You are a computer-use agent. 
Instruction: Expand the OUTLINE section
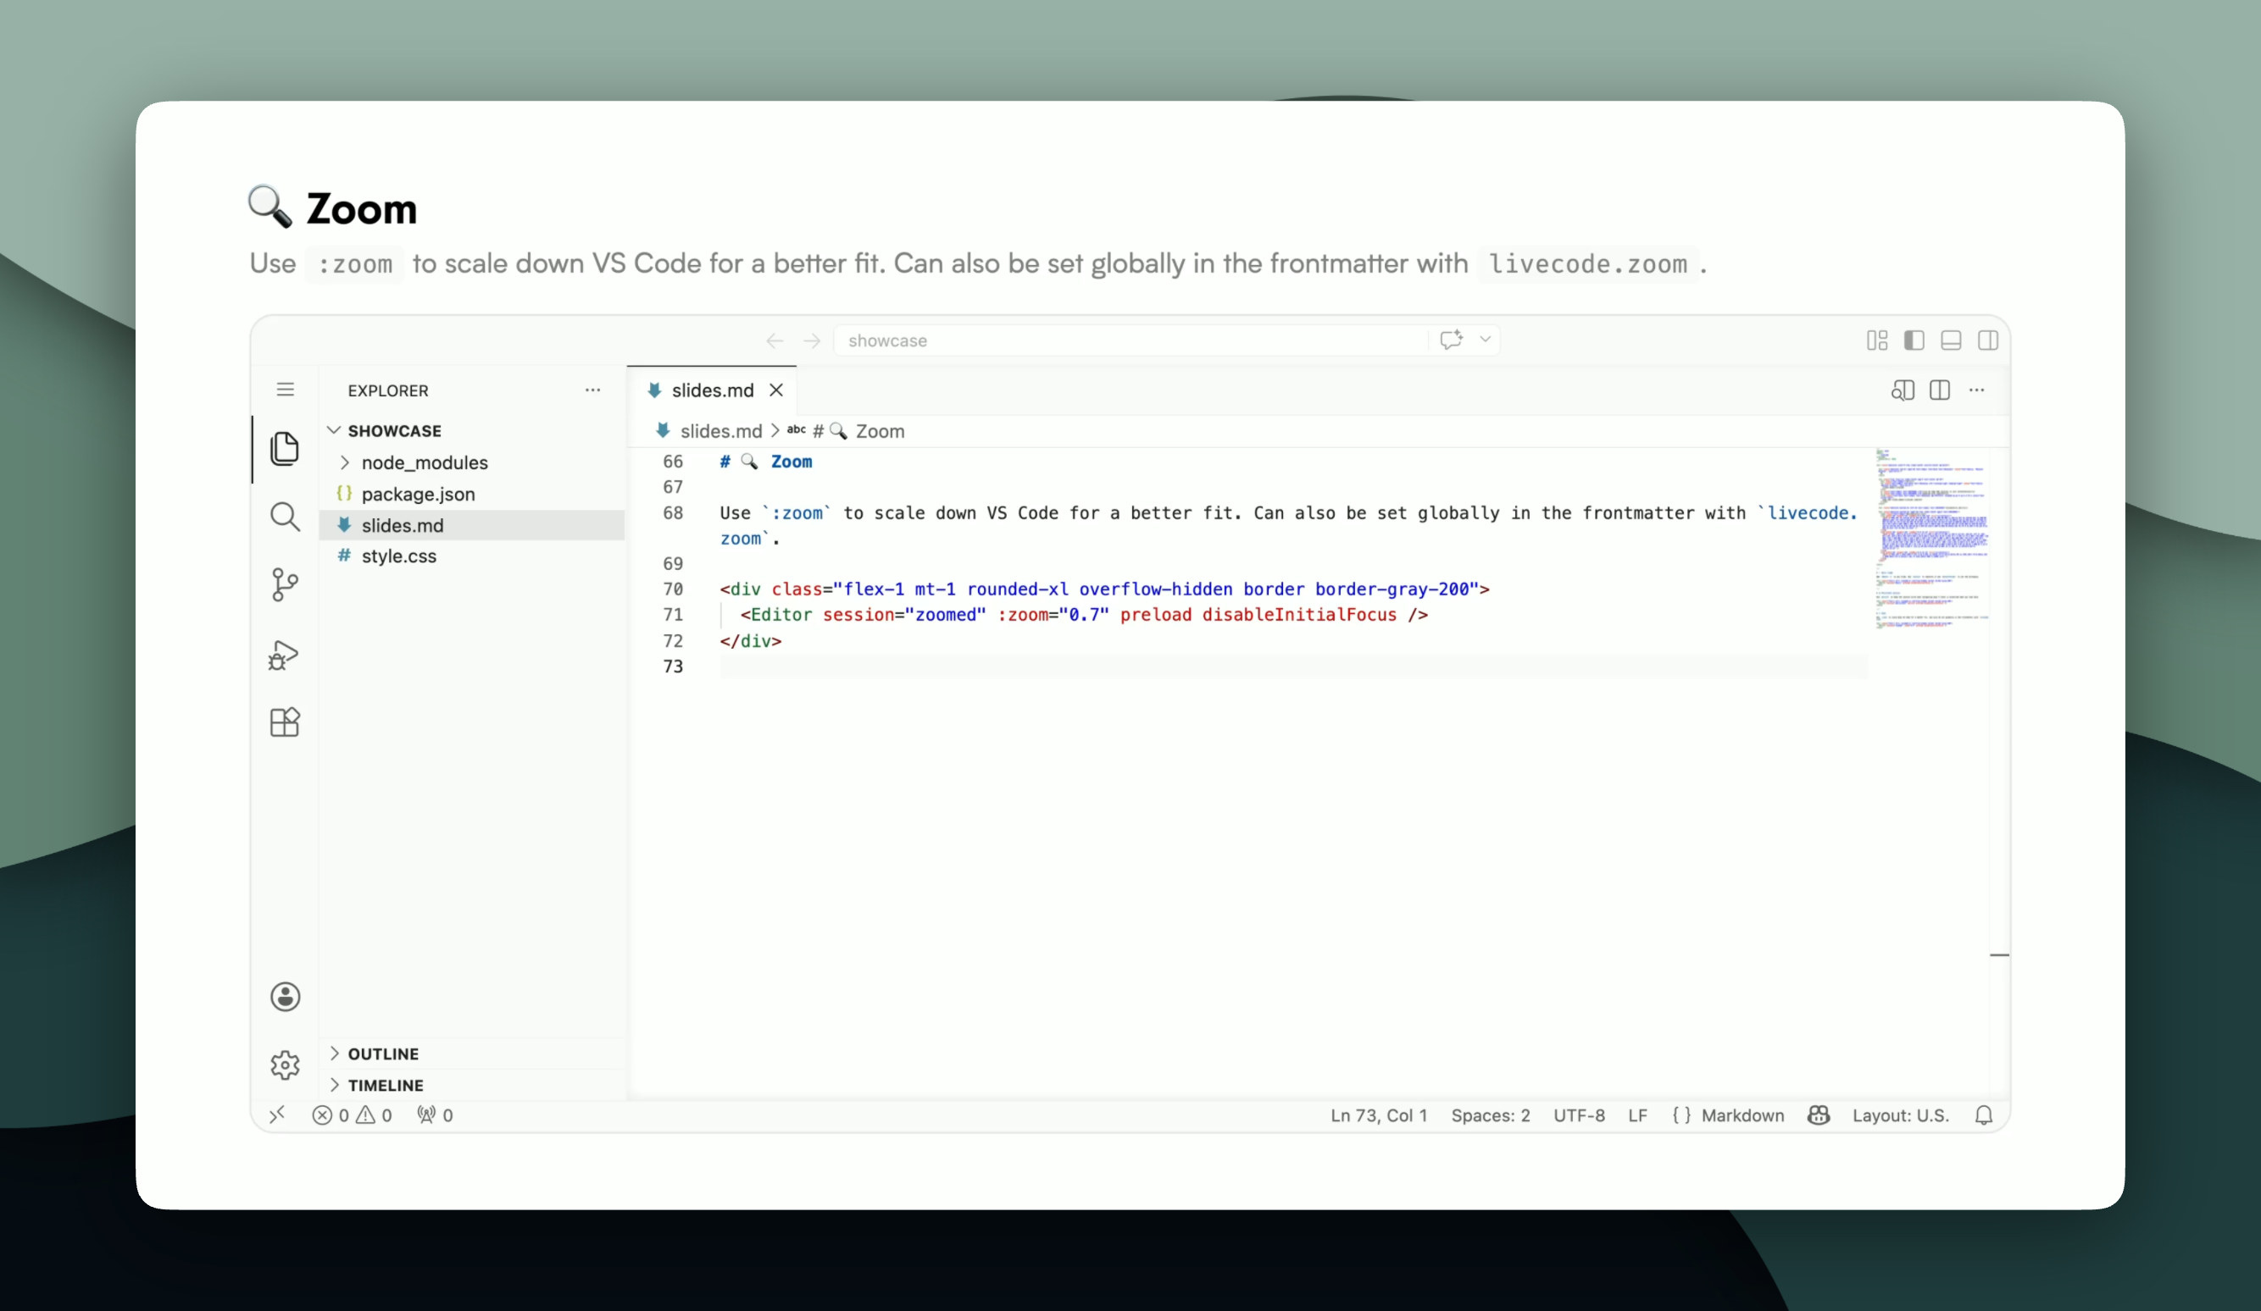383,1054
